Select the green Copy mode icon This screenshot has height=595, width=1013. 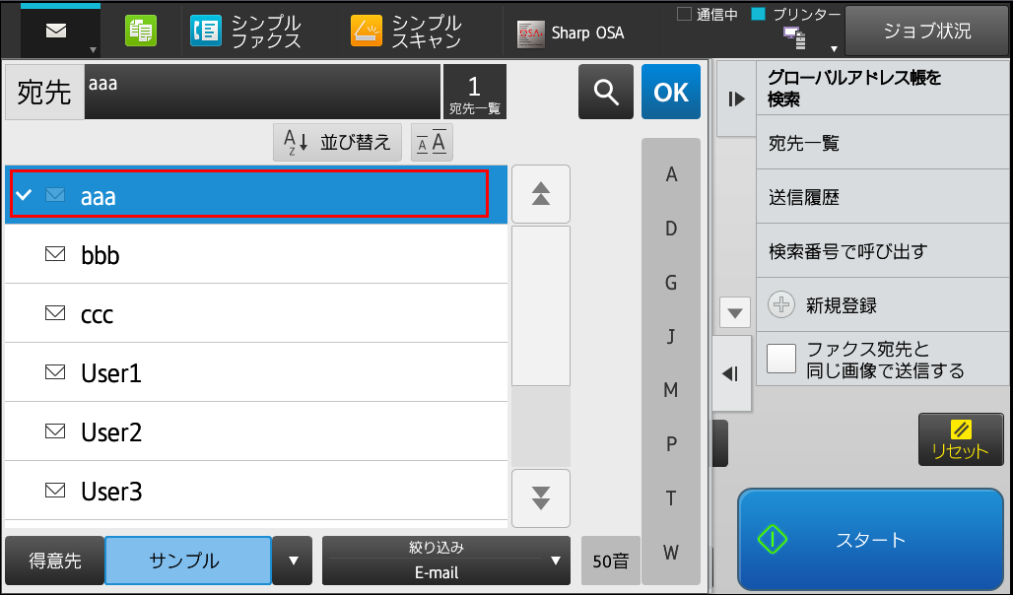coord(141,31)
